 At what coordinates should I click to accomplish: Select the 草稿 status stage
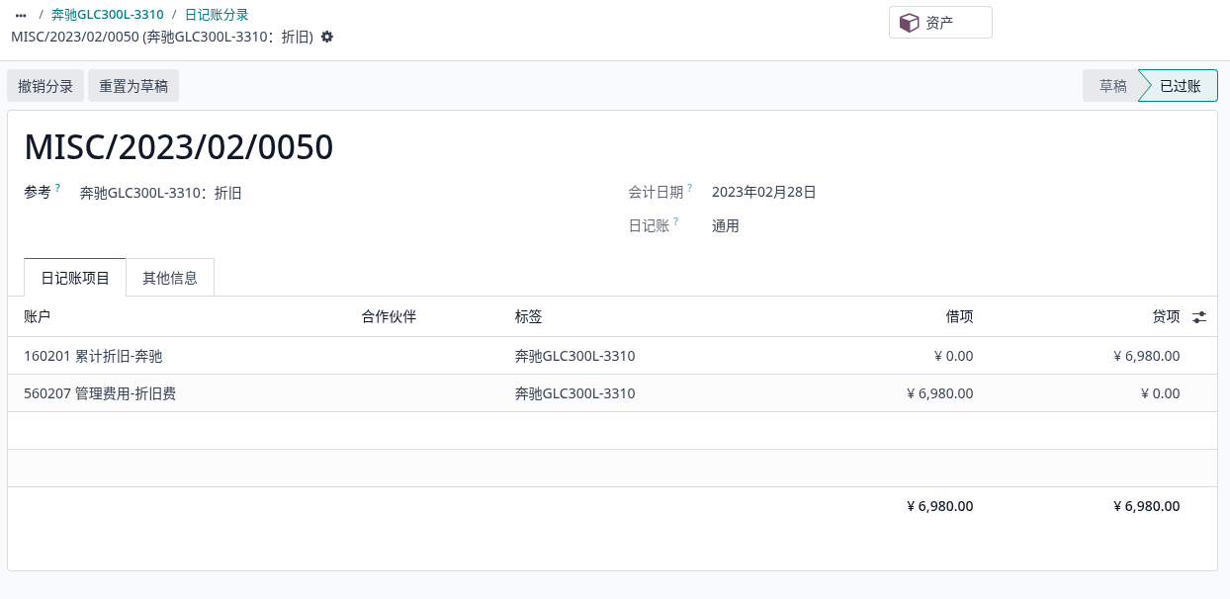1112,86
